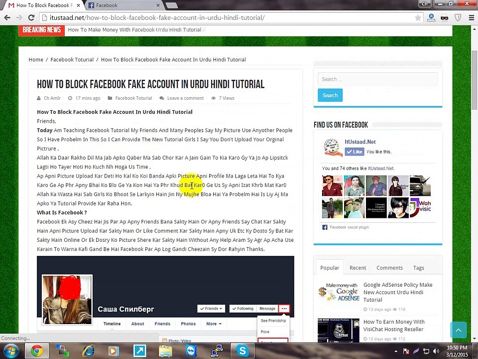This screenshot has width=478, height=359.
Task: Open a new browser tab
Action: (x=172, y=5)
